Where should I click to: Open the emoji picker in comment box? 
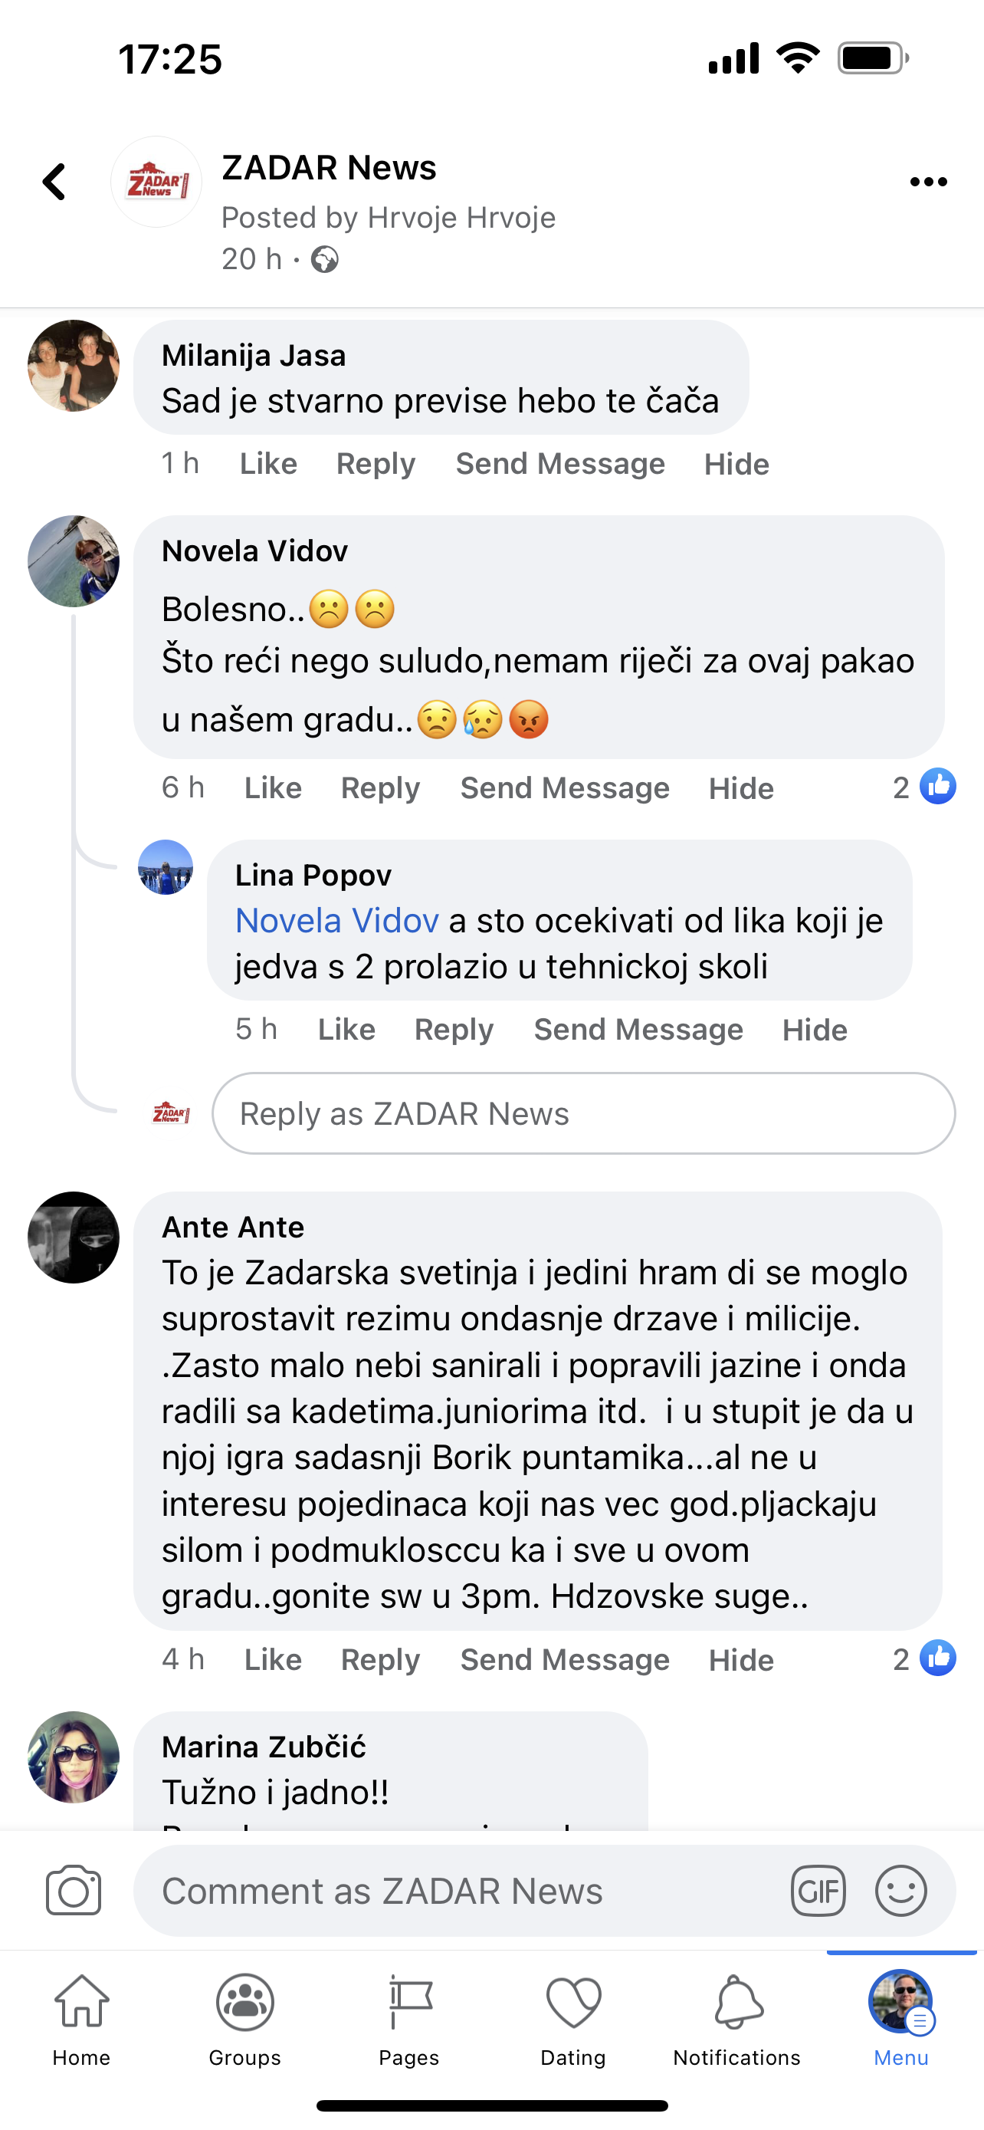tap(900, 1891)
